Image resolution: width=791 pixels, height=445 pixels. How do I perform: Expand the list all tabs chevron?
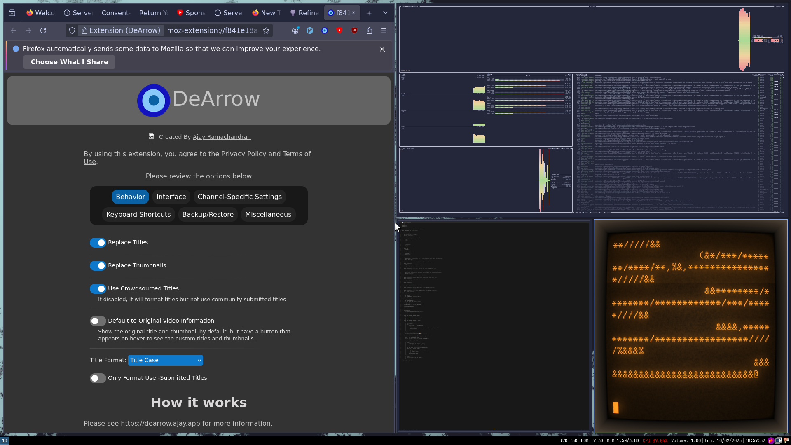386,13
